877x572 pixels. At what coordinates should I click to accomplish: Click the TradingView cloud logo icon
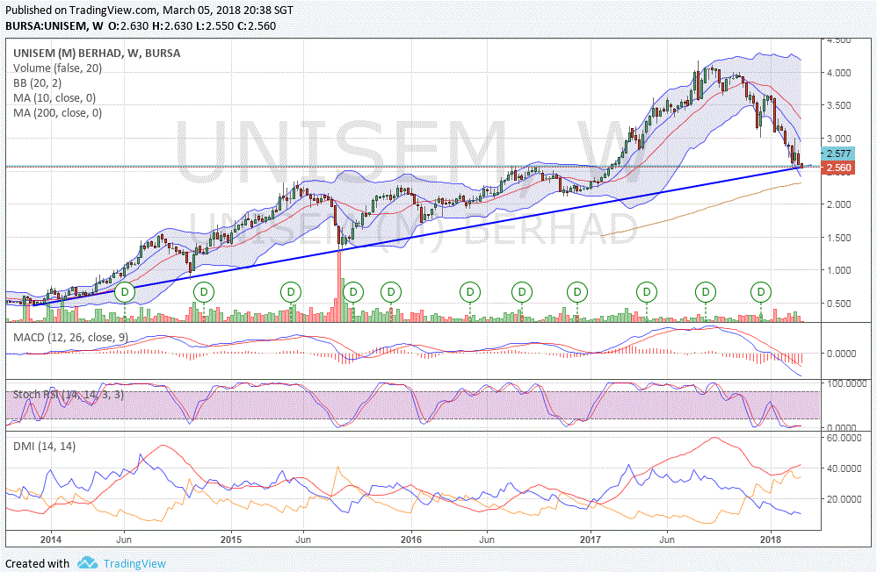tap(88, 562)
